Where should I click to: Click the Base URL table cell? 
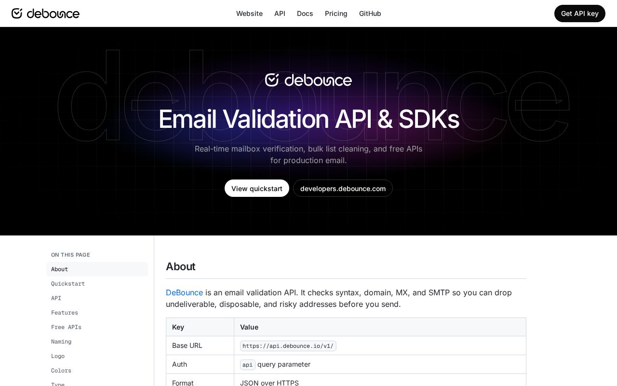tap(200, 345)
